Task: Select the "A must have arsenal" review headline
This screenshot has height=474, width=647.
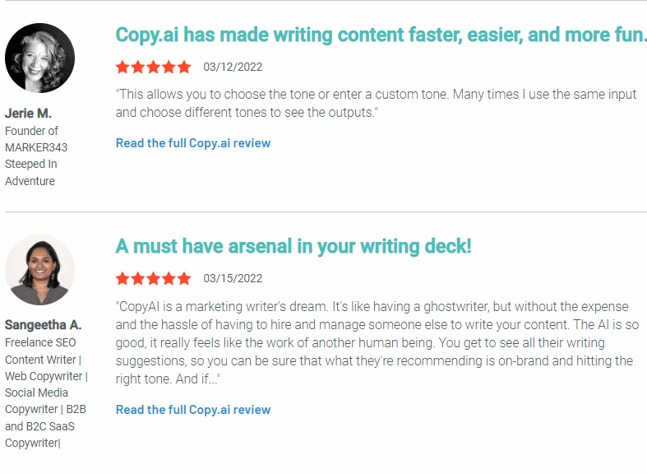Action: (x=293, y=247)
